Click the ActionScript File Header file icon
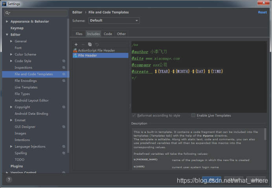The image size is (272, 188). [75, 50]
